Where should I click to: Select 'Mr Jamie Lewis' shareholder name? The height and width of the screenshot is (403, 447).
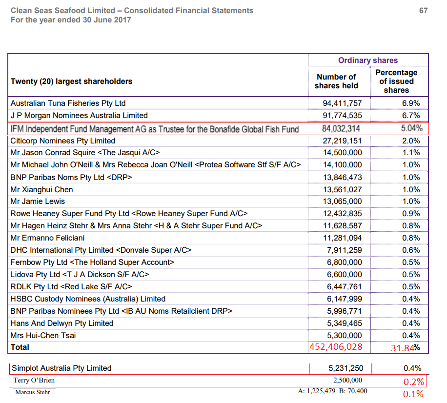click(x=38, y=201)
